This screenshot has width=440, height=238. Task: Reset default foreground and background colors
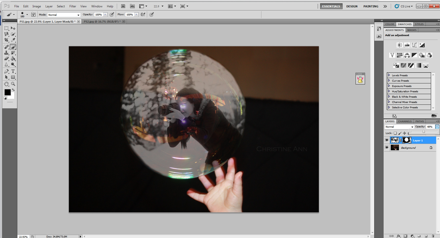[5, 98]
